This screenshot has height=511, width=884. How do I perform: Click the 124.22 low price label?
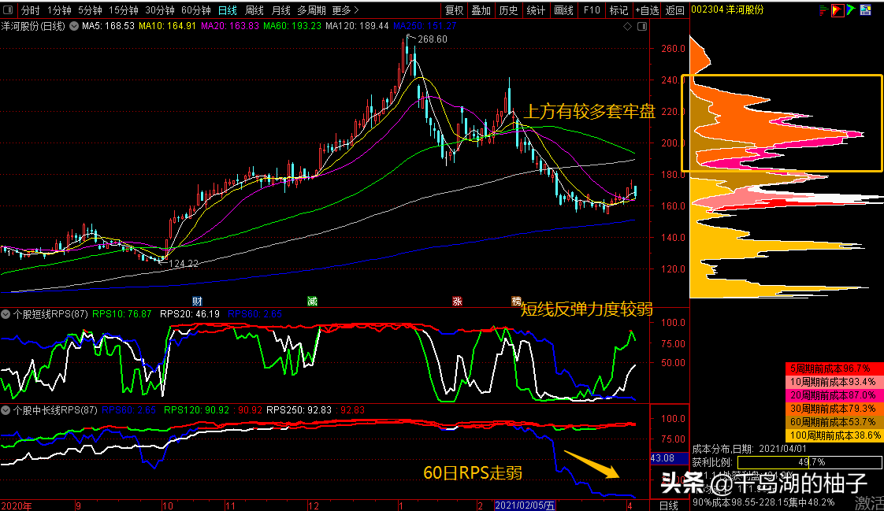pos(184,264)
